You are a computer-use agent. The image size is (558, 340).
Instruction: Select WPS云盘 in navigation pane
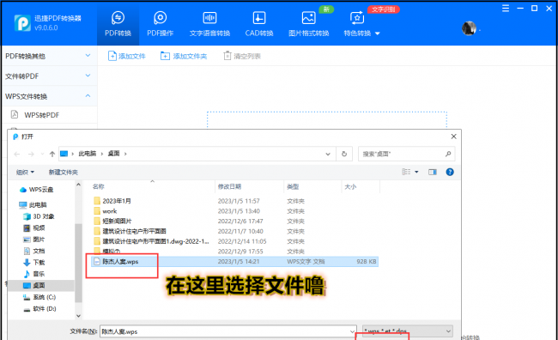click(x=36, y=190)
